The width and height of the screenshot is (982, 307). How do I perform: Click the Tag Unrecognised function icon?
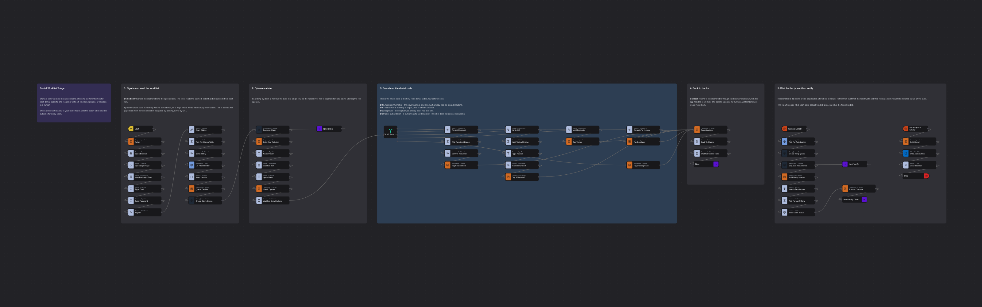[x=630, y=165]
